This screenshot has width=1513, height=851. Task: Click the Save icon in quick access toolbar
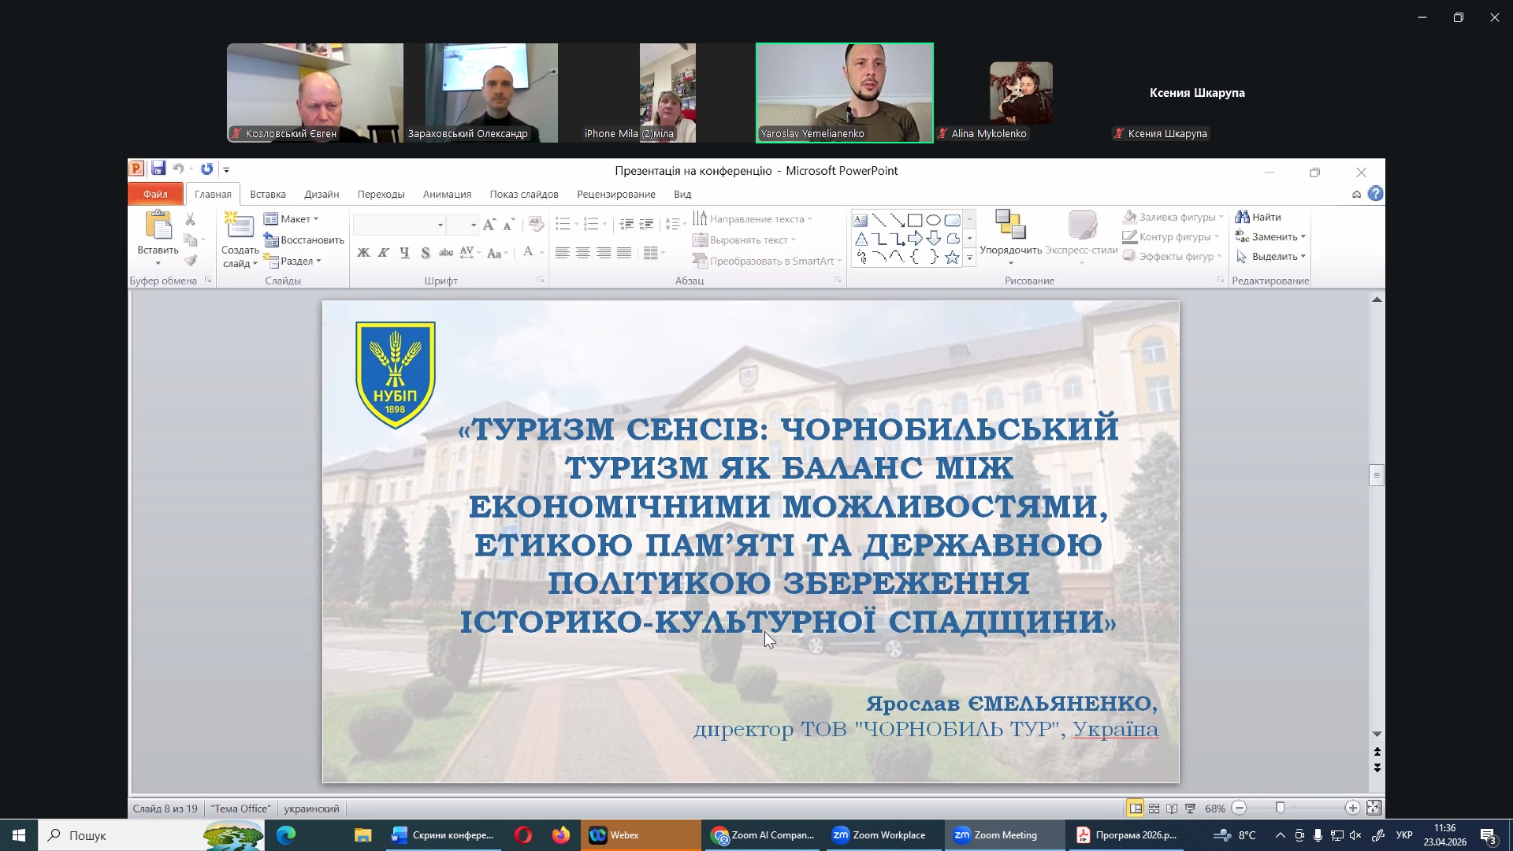pyautogui.click(x=158, y=169)
